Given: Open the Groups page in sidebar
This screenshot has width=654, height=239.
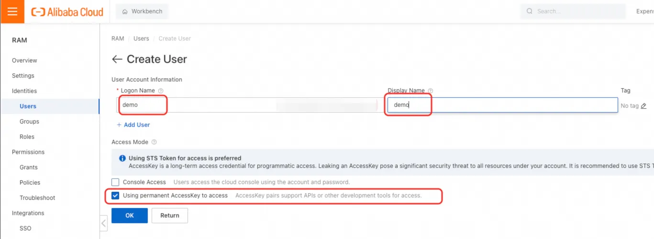Looking at the screenshot, I should click(29, 122).
